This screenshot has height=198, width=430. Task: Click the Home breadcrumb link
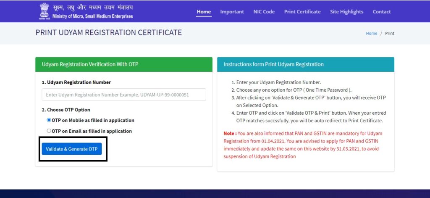(371, 33)
